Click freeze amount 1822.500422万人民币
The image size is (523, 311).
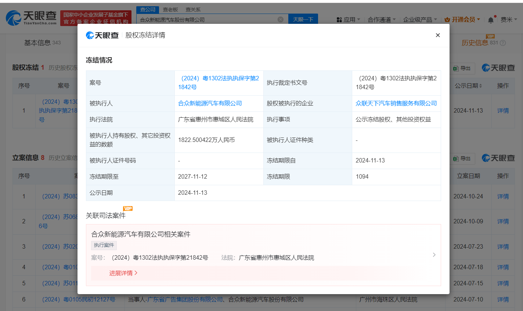206,140
